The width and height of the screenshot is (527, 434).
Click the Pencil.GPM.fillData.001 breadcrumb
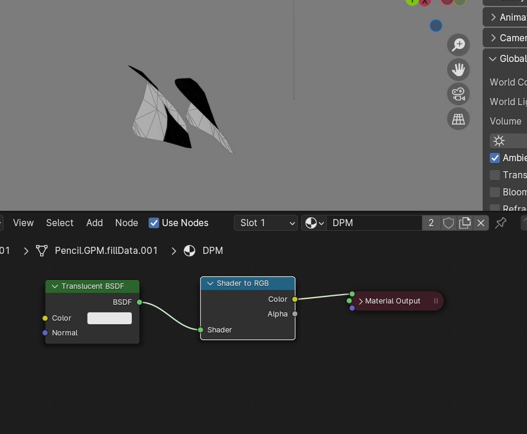tap(106, 250)
